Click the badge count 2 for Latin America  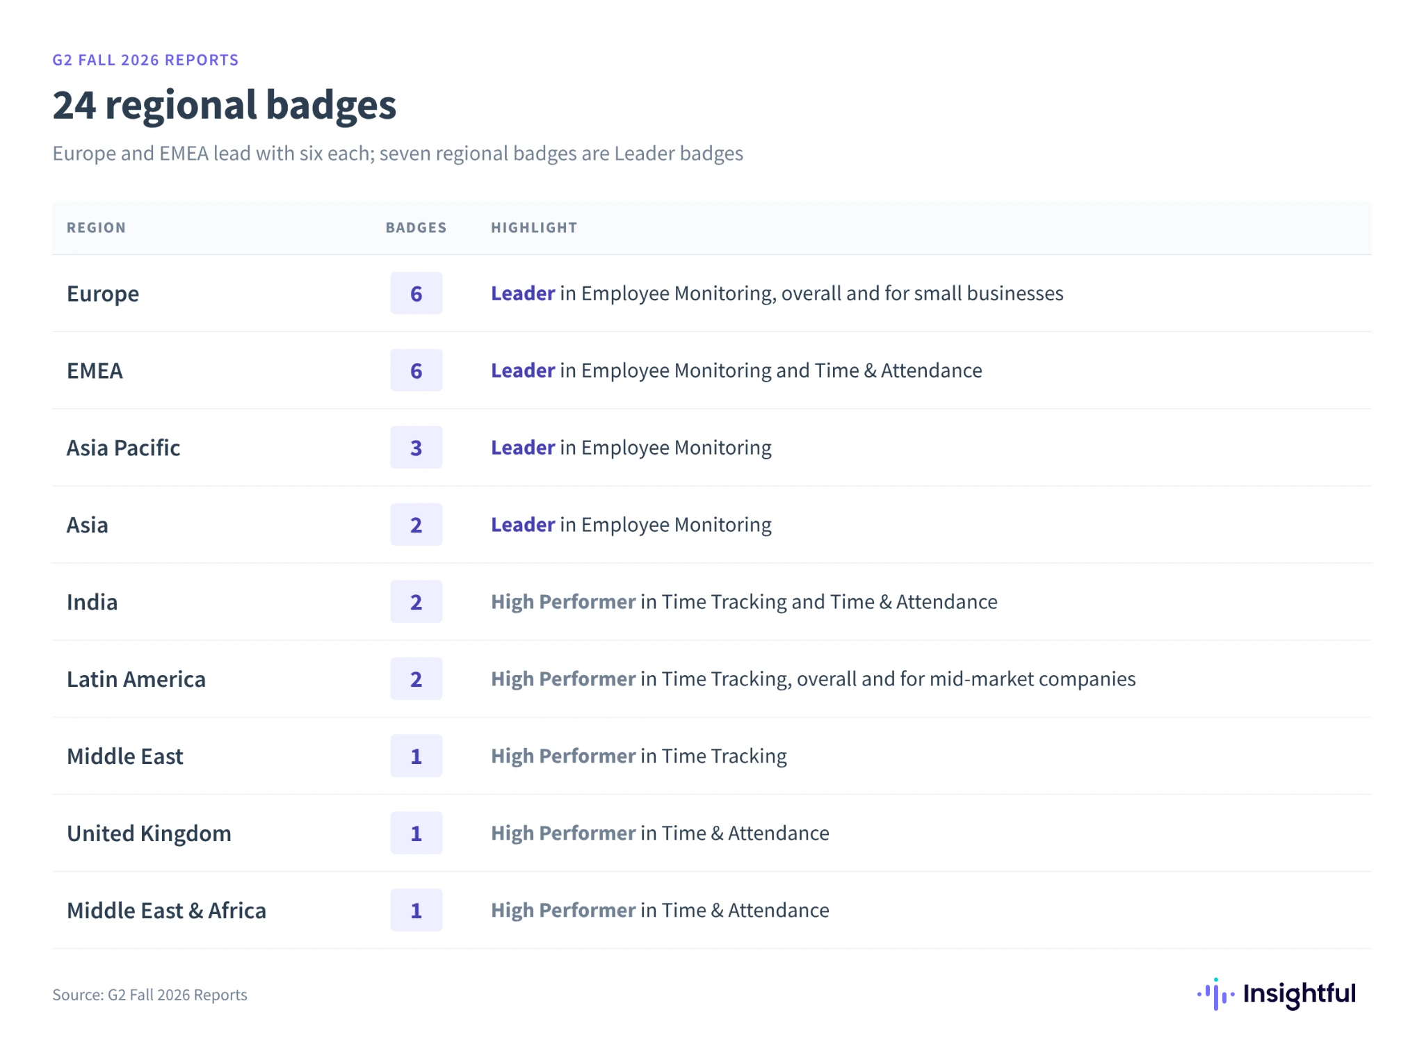coord(416,679)
